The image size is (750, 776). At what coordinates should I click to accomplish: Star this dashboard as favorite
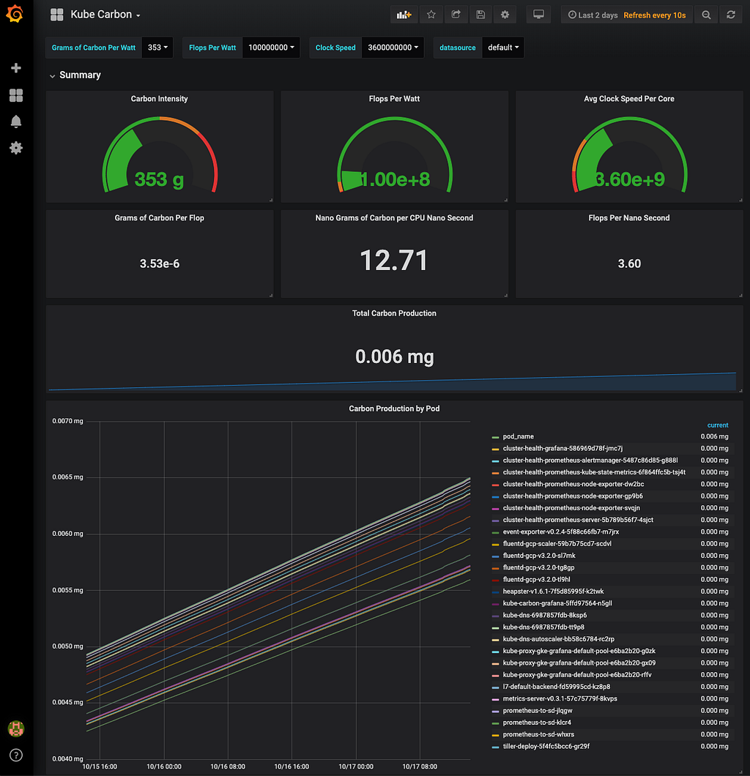[x=431, y=15]
